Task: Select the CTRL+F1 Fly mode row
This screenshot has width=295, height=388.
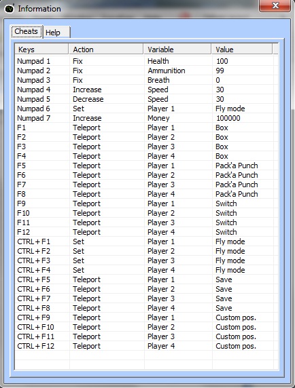Action: pos(147,241)
